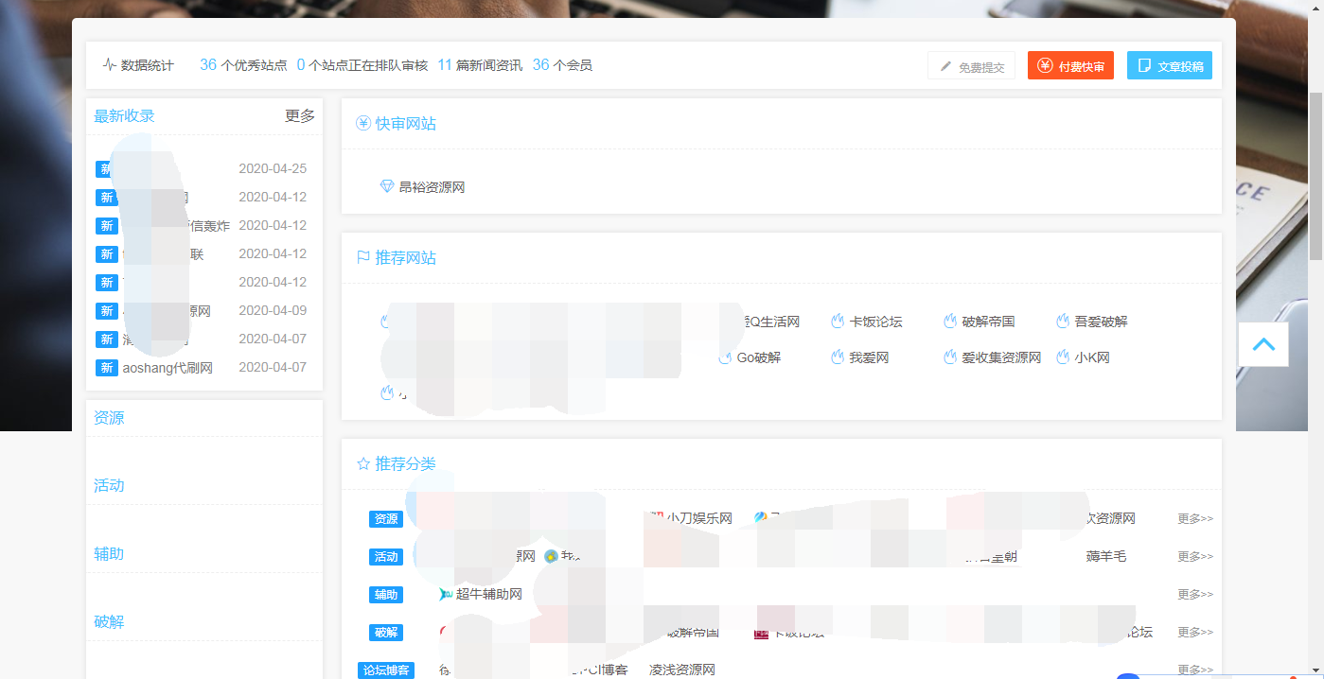The image size is (1324, 679).
Task: Click the pencil icon on 免费提交
Action: click(x=946, y=65)
